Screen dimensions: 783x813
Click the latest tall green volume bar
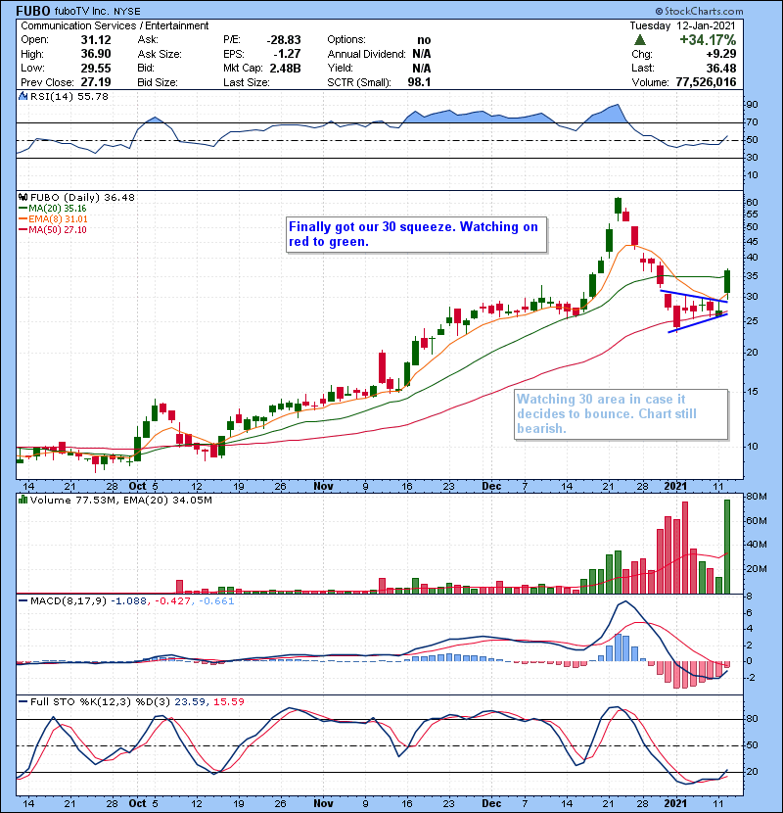(727, 547)
